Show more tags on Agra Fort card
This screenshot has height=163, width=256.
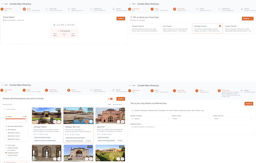[x=120, y=141]
